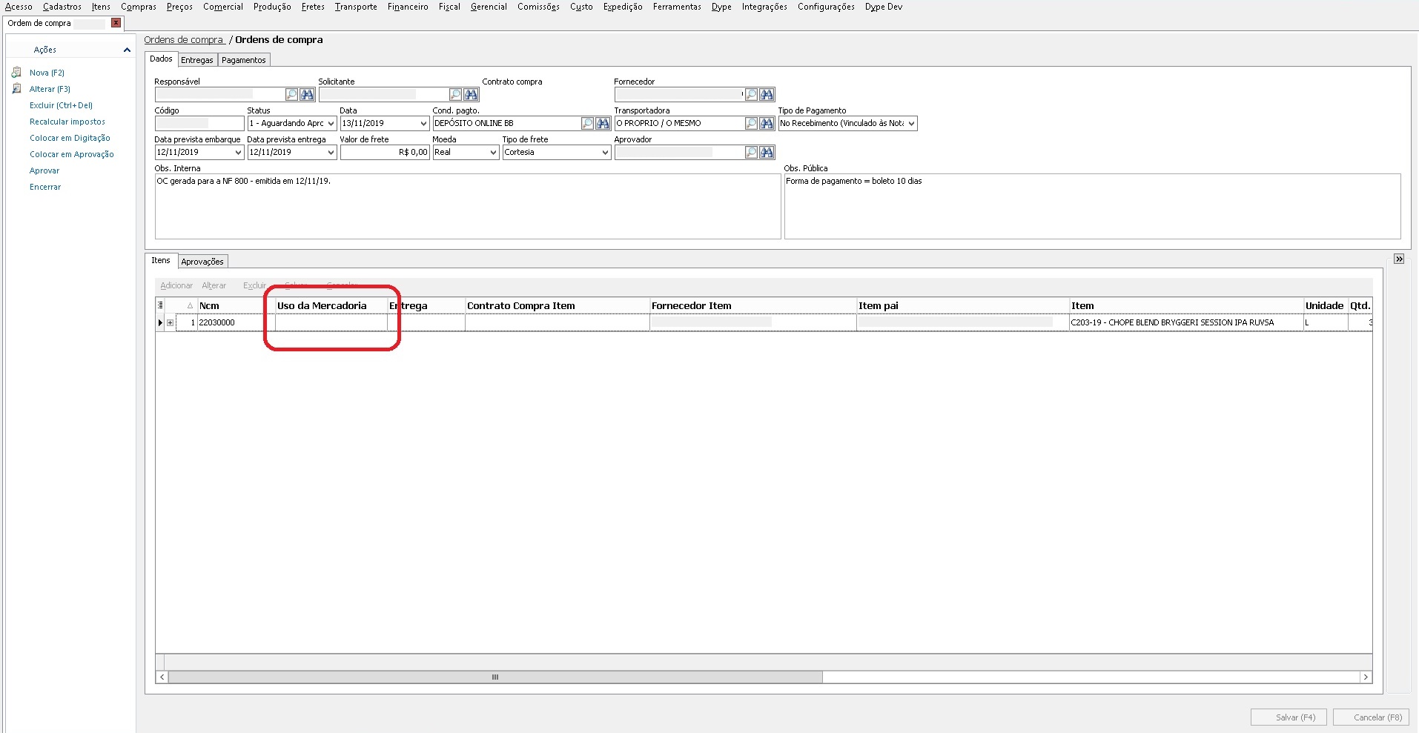Click the Ncm cell 22030000
Screen dimensions: 1419x733
pyautogui.click(x=236, y=323)
